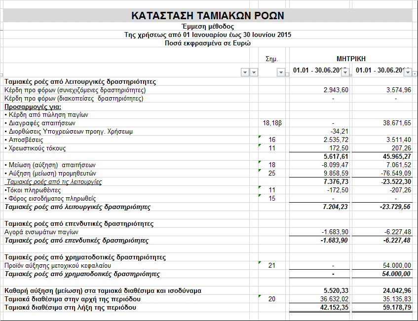
Task: Open the filter dropdown of the row-labels column
Action: pos(245,72)
